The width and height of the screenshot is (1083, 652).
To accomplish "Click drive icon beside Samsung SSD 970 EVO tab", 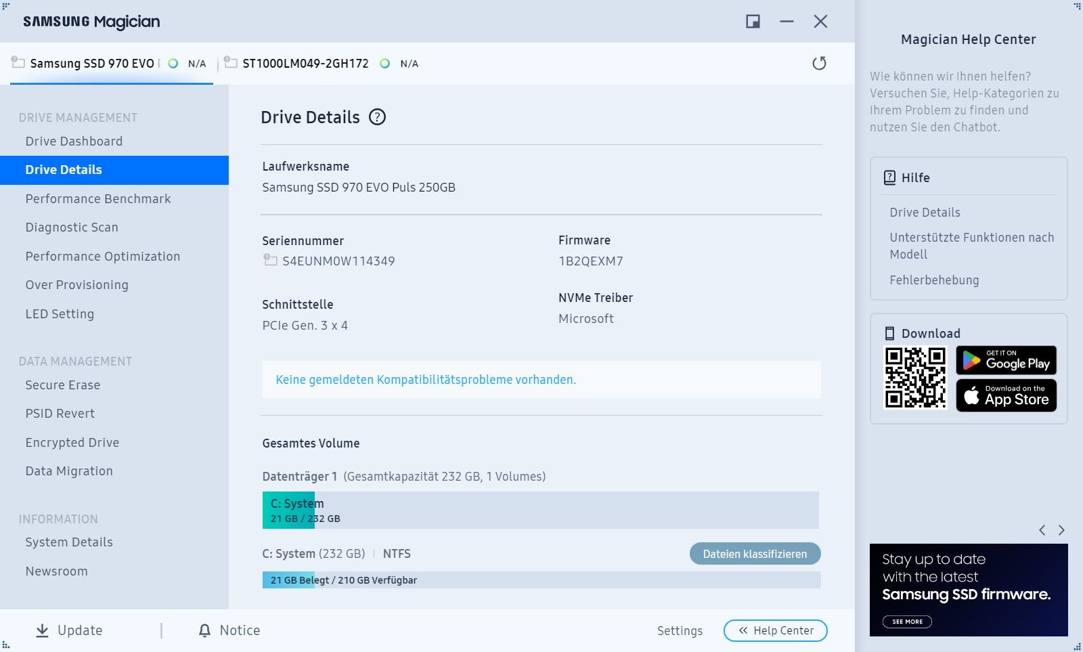I will point(18,62).
